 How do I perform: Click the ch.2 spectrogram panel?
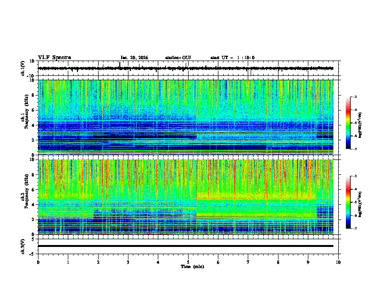(x=185, y=197)
